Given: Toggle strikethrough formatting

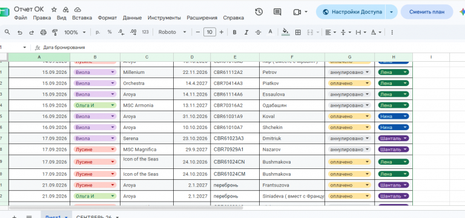Looking at the screenshot, I should click(x=258, y=32).
